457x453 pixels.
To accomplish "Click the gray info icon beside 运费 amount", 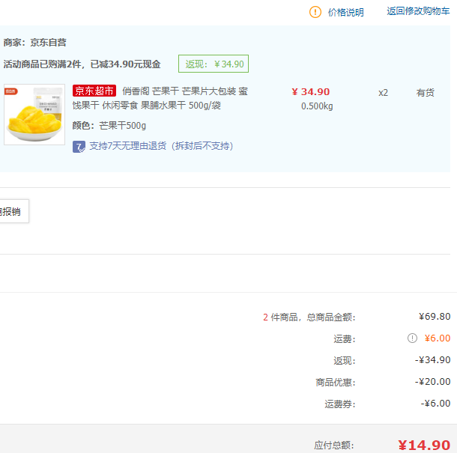I will (412, 338).
